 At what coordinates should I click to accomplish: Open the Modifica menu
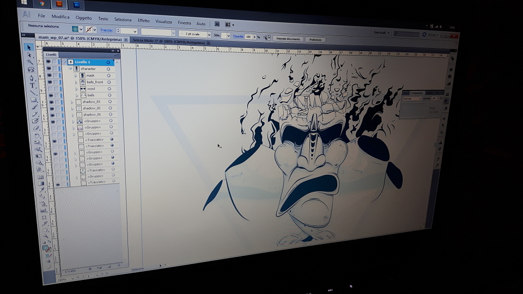click(60, 17)
